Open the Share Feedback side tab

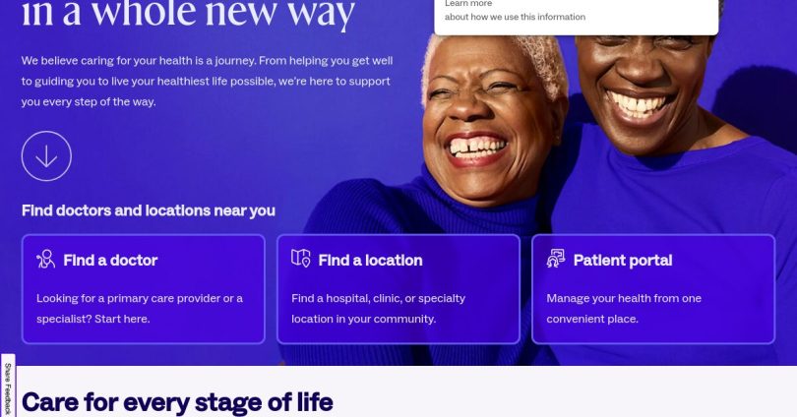pyautogui.click(x=8, y=387)
